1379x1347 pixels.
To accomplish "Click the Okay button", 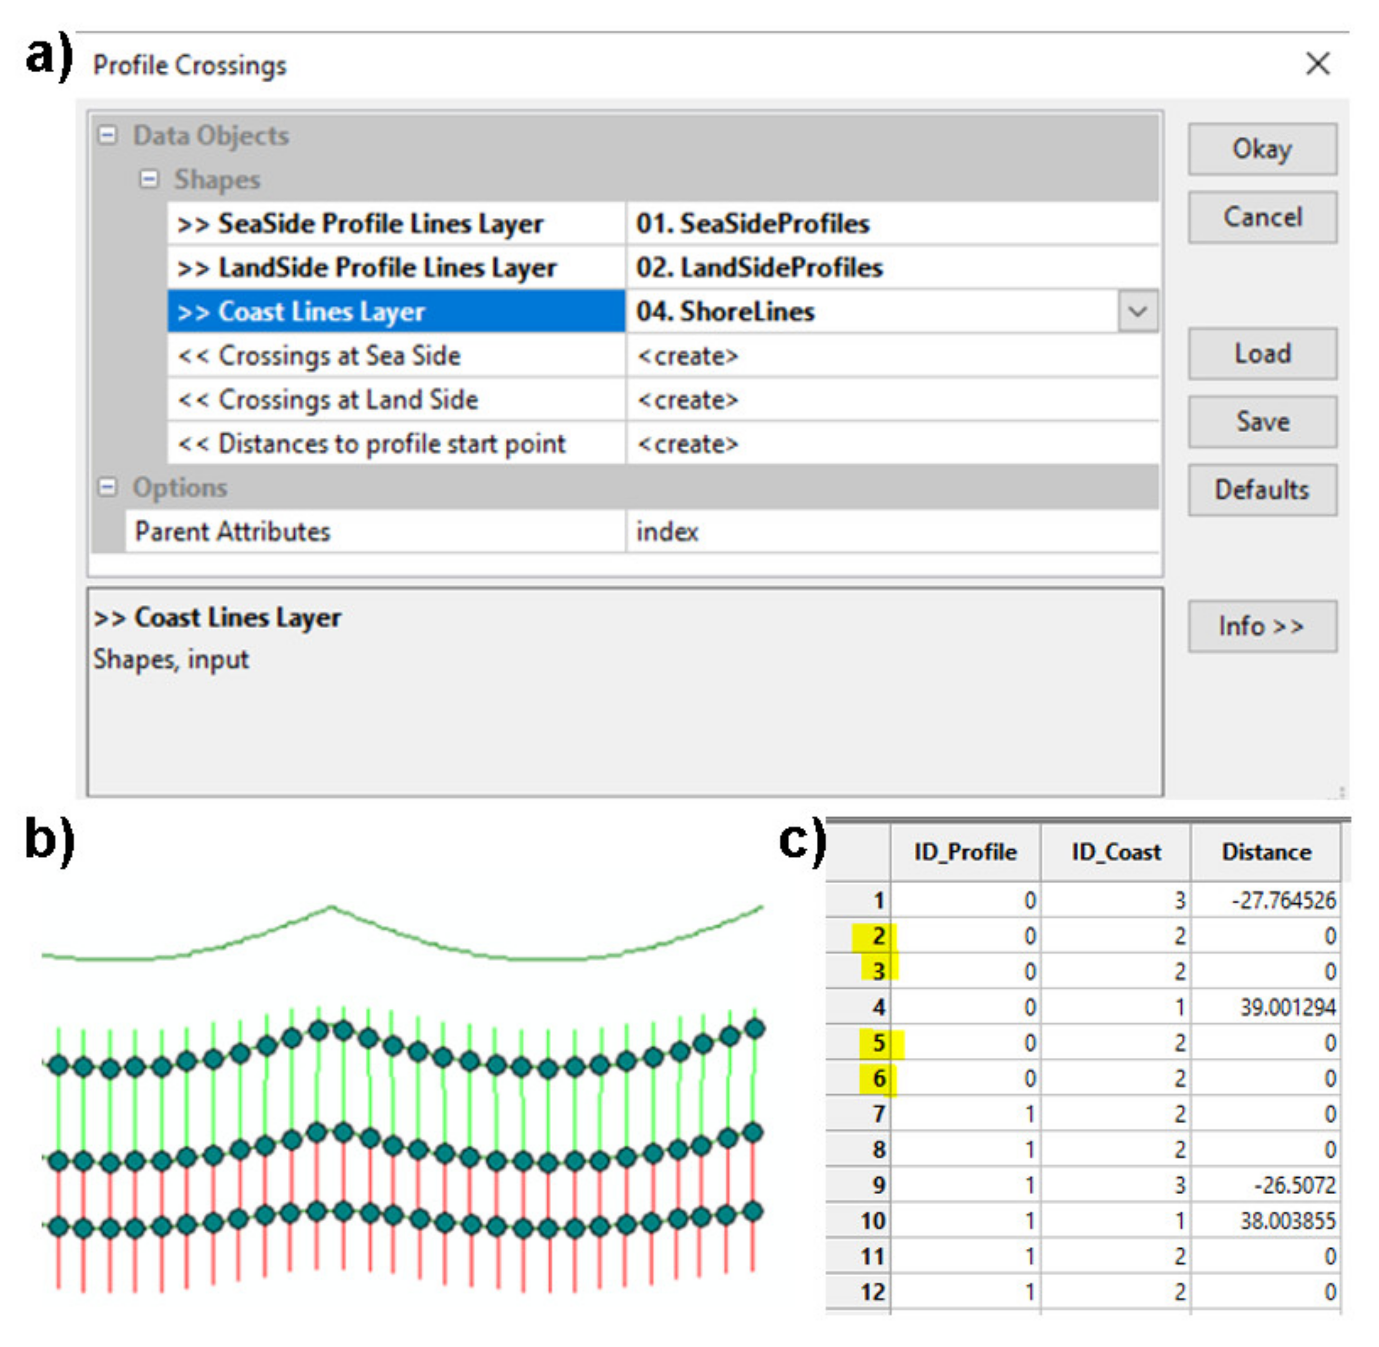I will 1261,149.
